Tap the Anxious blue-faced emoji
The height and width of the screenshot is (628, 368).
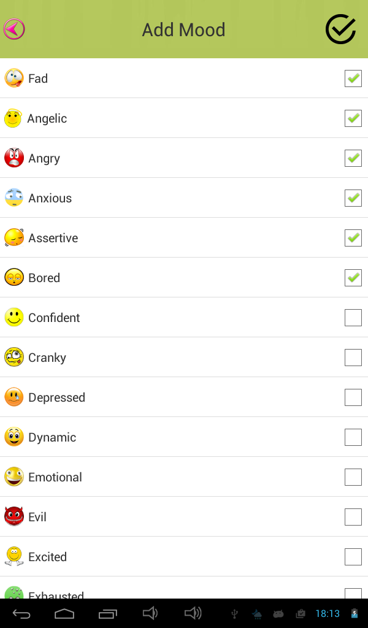(x=14, y=197)
